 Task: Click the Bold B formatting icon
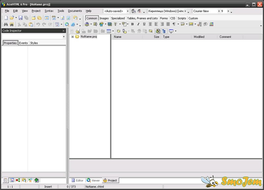pos(133,24)
